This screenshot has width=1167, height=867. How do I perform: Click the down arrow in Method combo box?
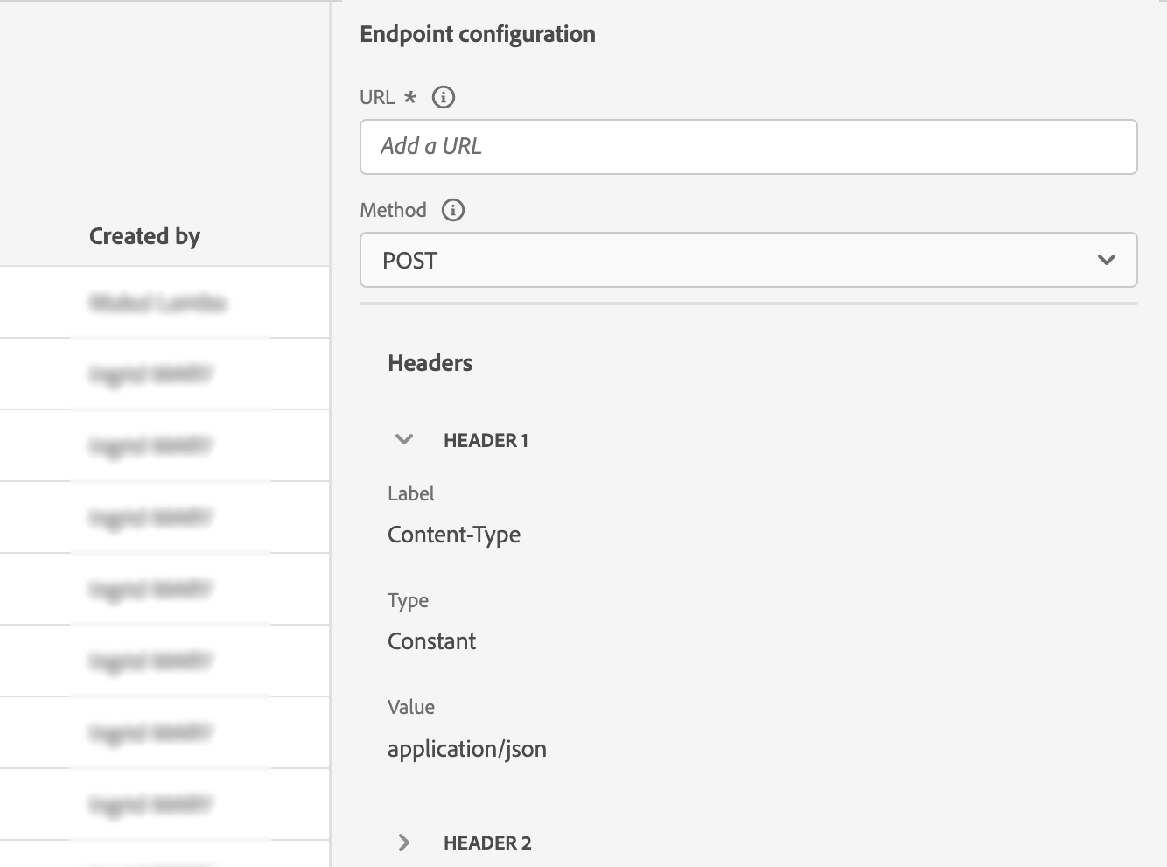click(x=1106, y=260)
